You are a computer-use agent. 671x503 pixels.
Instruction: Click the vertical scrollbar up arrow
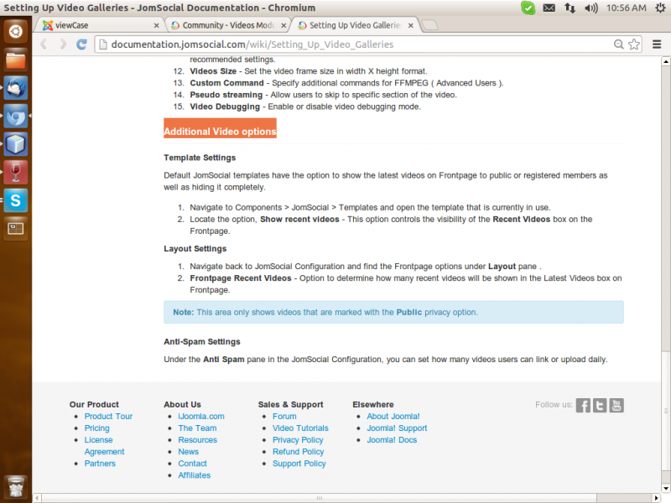click(665, 61)
